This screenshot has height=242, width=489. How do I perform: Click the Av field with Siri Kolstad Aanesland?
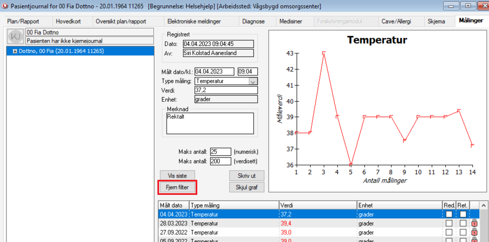pos(218,53)
